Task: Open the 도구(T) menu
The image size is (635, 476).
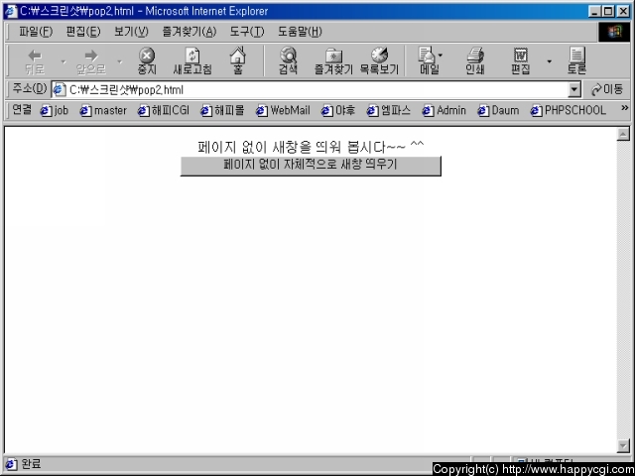Action: [x=247, y=32]
